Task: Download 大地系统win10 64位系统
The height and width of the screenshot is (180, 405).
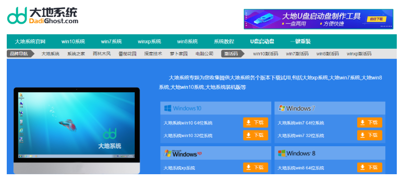Action: [255, 123]
